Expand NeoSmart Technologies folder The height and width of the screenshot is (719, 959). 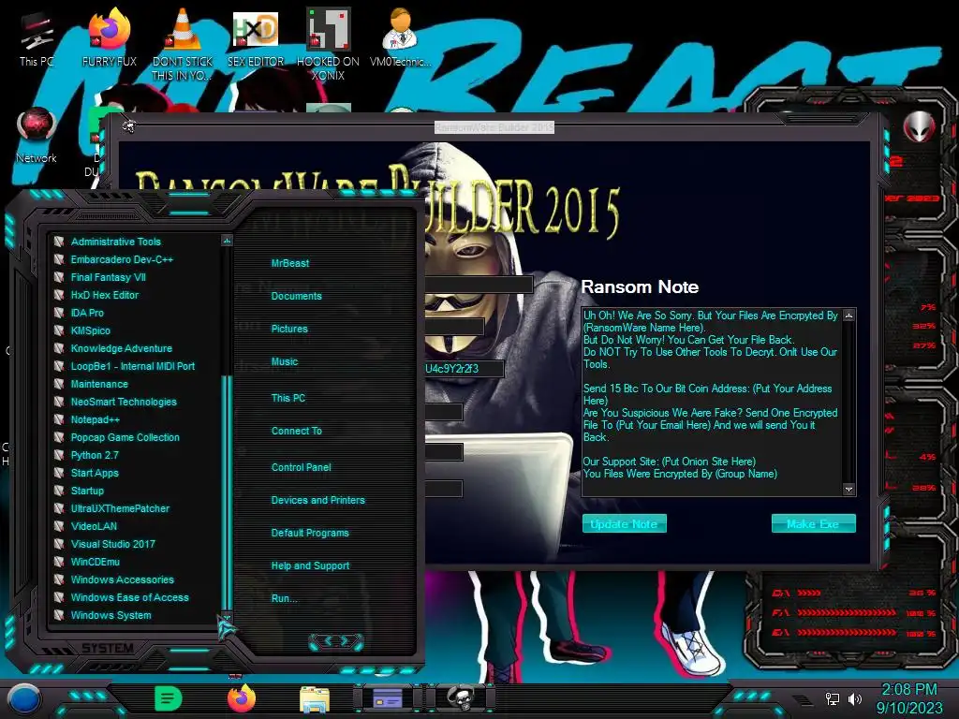point(124,402)
